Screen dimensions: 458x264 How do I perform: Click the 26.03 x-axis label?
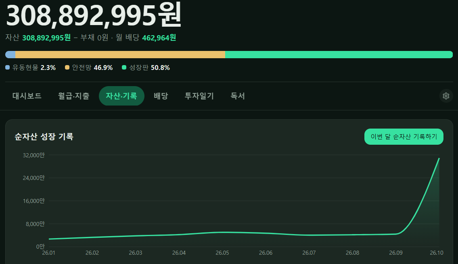point(136,253)
